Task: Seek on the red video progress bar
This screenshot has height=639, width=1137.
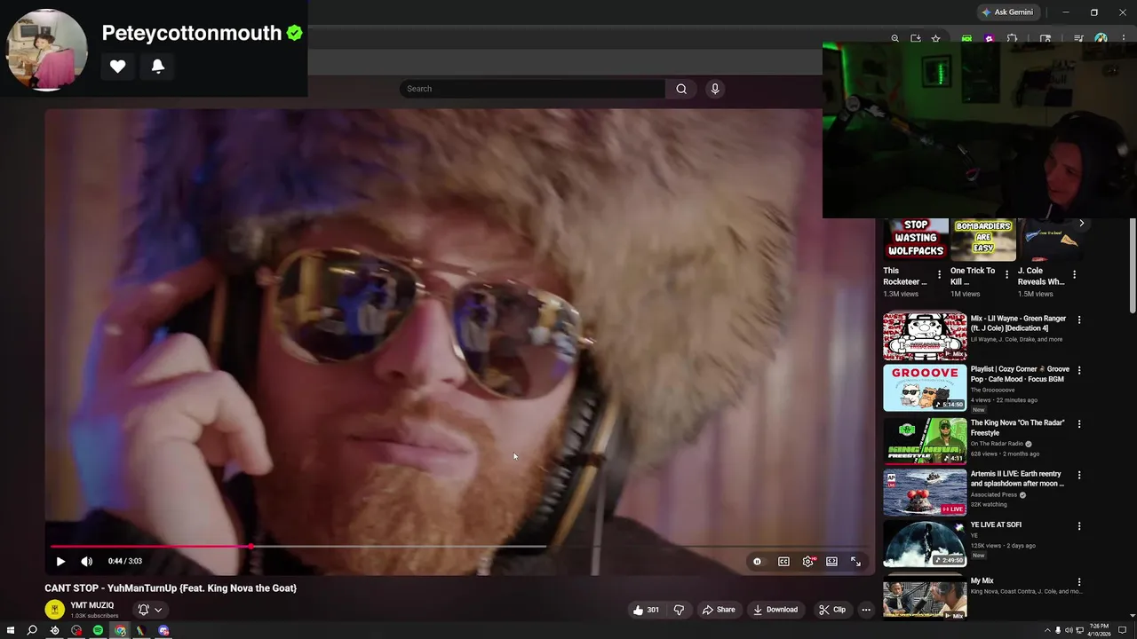Action: coord(459,546)
